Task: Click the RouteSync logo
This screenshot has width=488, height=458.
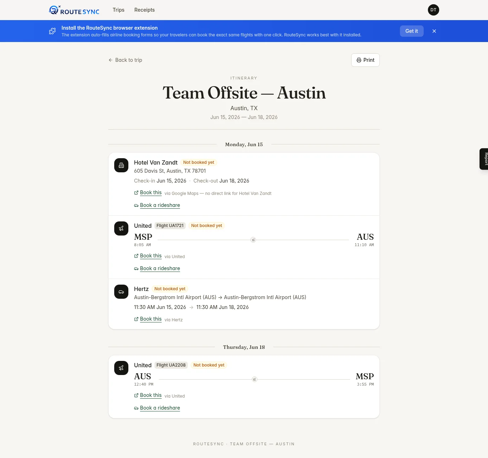Action: (74, 10)
